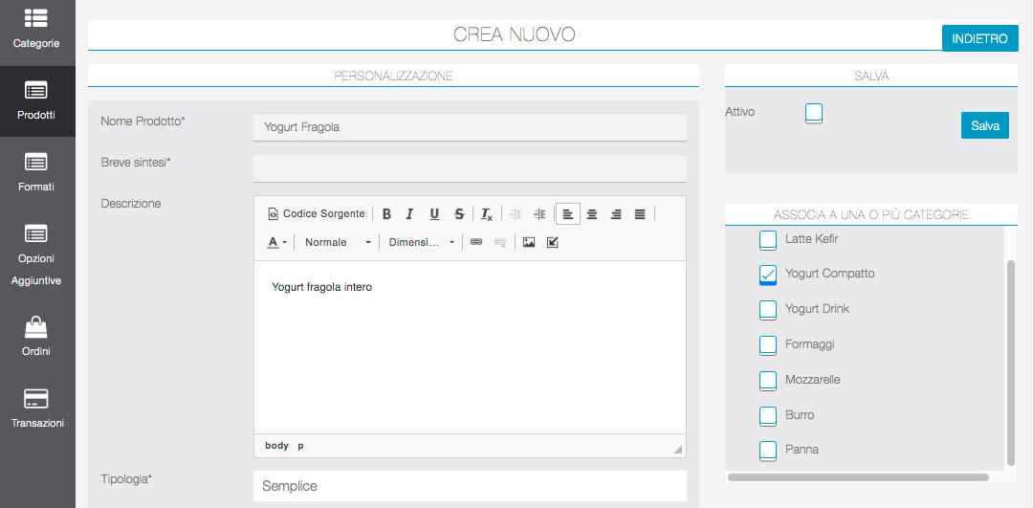Enable the Attivo checkbox
Screen dimensions: 1033x508
coord(814,114)
